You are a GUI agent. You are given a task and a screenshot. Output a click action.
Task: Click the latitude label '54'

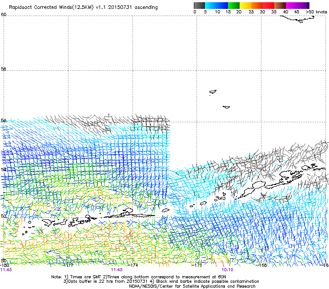pos(4,169)
